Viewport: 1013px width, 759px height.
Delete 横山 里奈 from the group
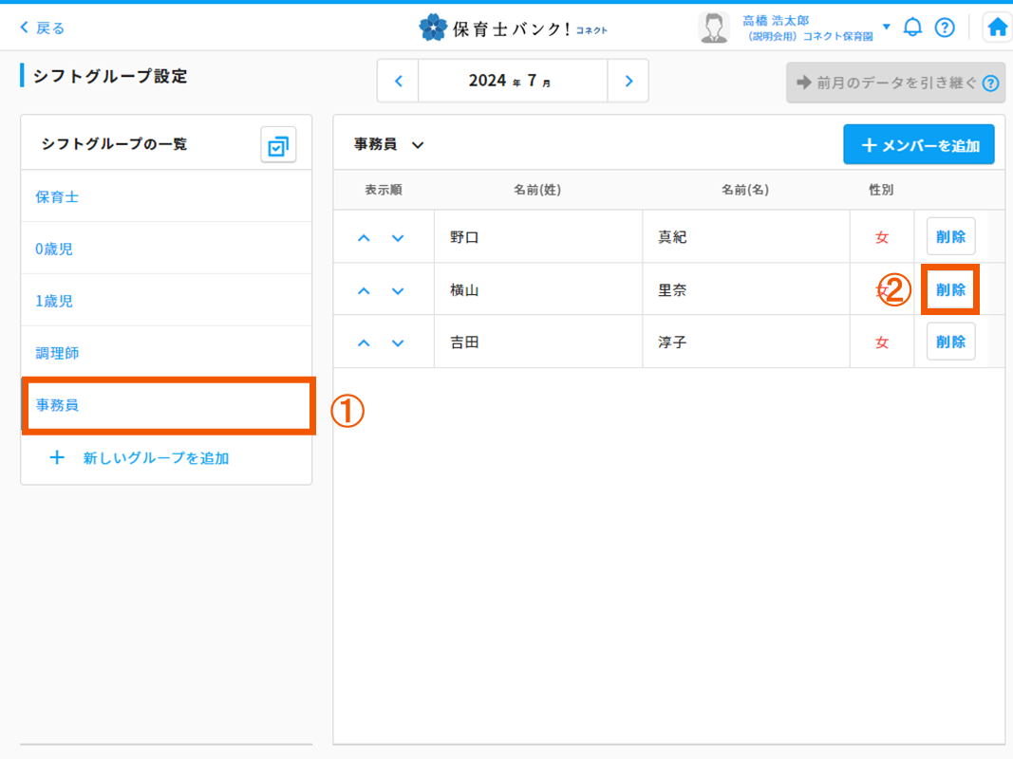point(950,290)
